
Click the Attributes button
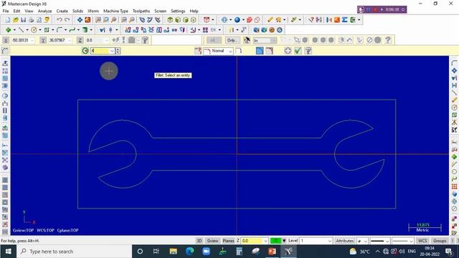[x=344, y=241]
